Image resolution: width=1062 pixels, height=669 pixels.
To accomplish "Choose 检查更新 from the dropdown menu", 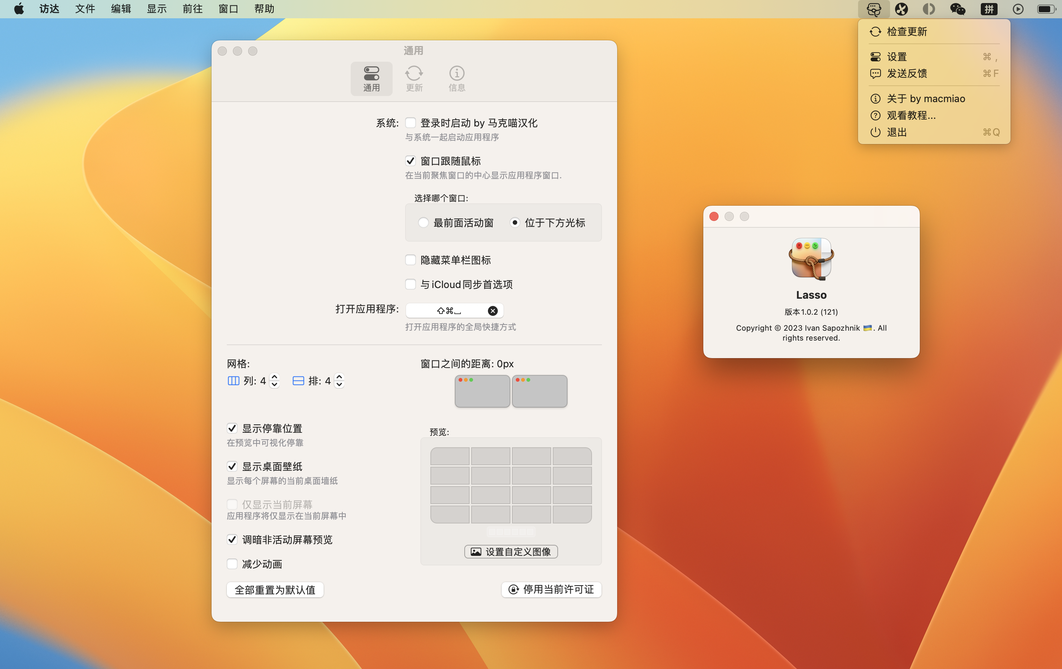I will point(907,32).
